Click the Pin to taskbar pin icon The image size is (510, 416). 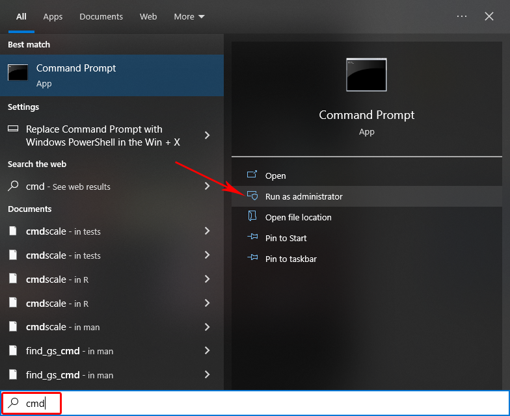click(x=252, y=257)
